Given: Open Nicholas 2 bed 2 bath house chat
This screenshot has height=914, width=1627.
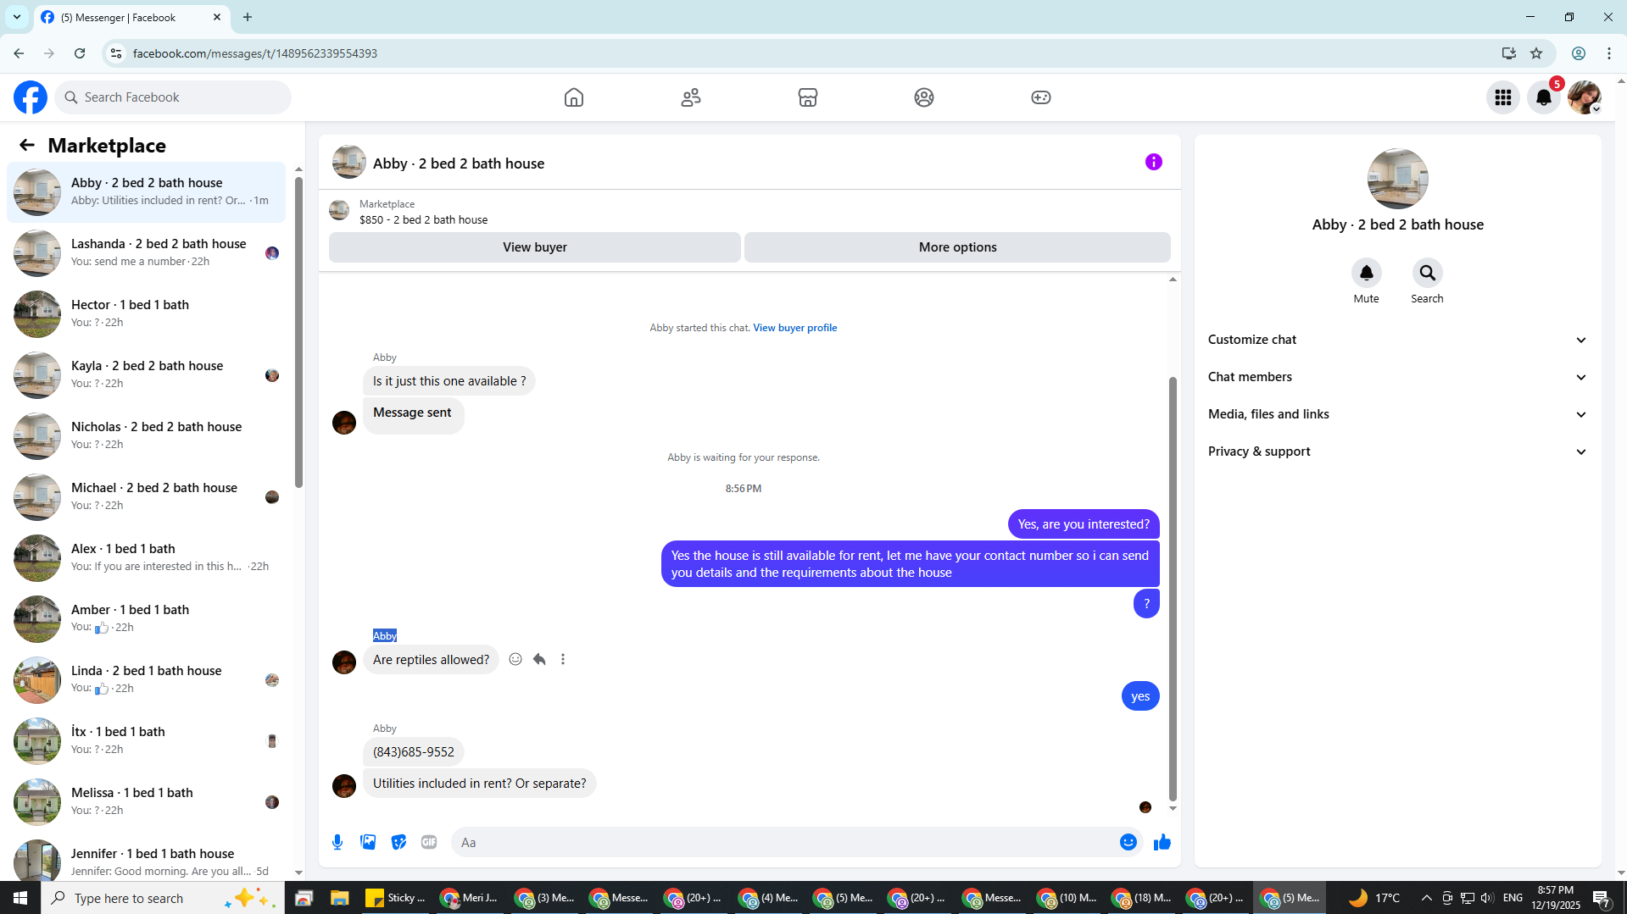Looking at the screenshot, I should point(146,435).
